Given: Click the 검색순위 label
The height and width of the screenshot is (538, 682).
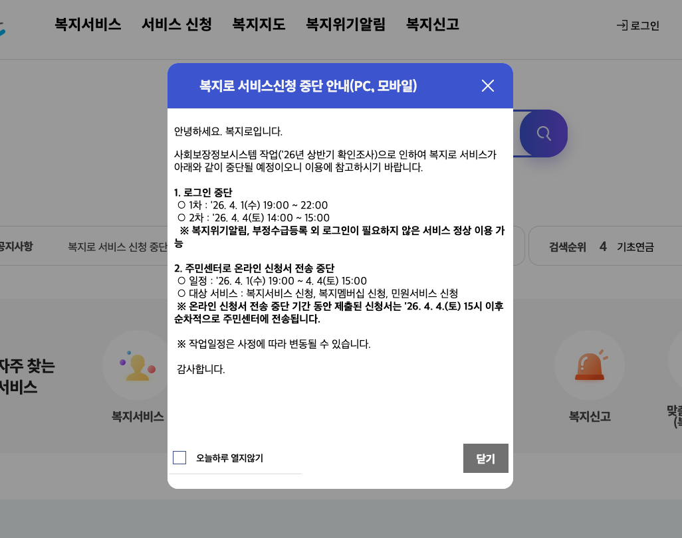Looking at the screenshot, I should pos(567,247).
